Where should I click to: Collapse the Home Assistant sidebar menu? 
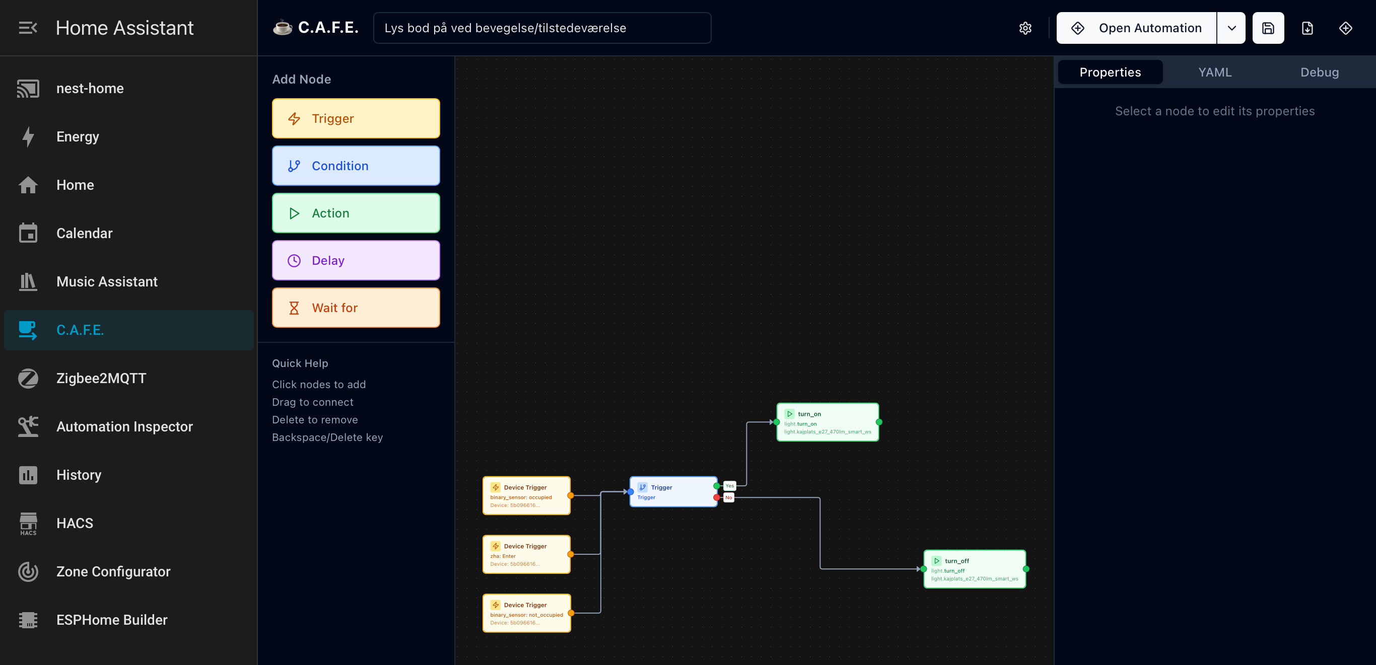tap(28, 28)
